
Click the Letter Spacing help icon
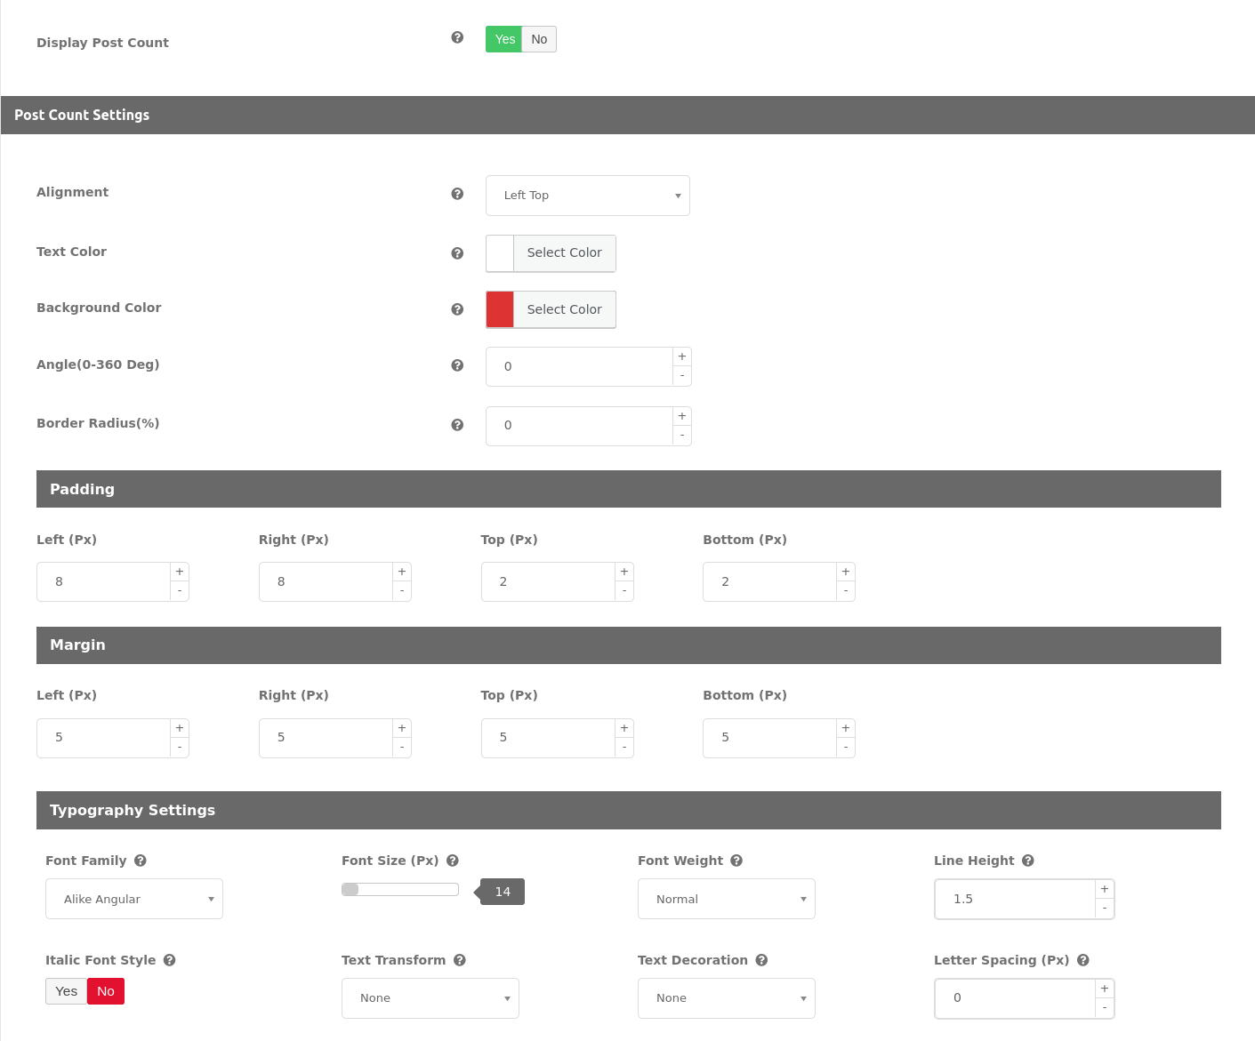pyautogui.click(x=1083, y=960)
